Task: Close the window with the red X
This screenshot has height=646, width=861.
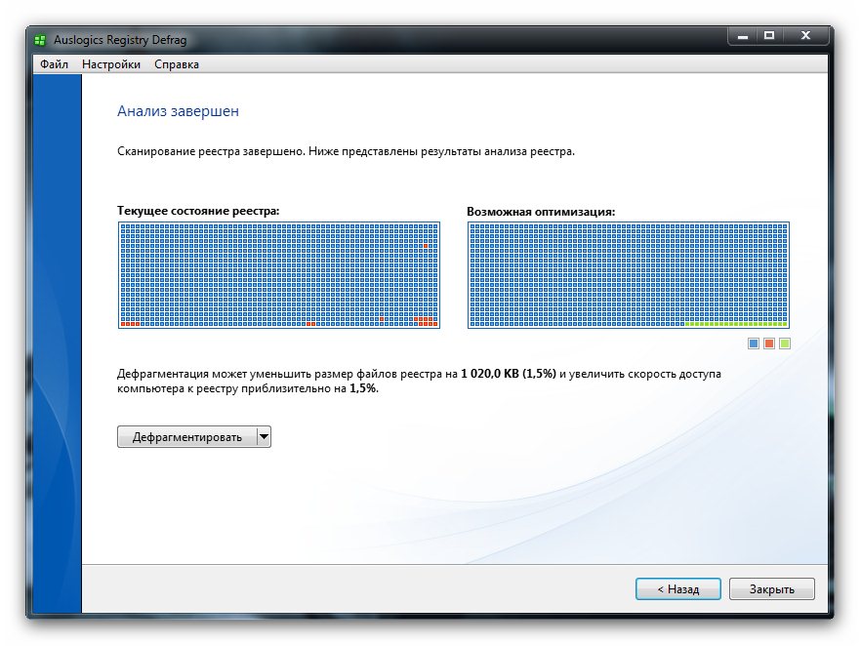Action: (805, 36)
